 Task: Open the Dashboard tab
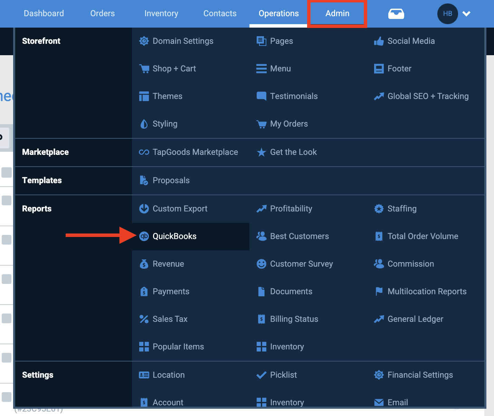[x=44, y=13]
